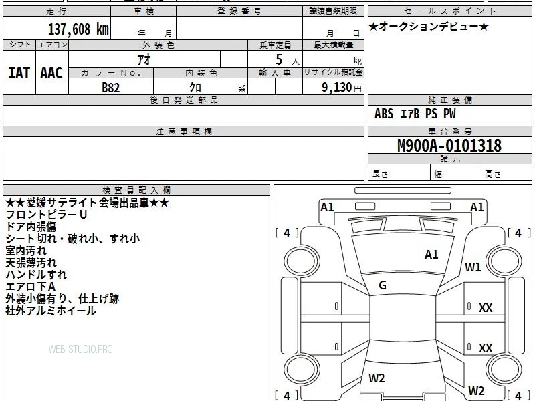Click the kg unit in the load capacity cell
This screenshot has width=535, height=401.
(x=358, y=61)
